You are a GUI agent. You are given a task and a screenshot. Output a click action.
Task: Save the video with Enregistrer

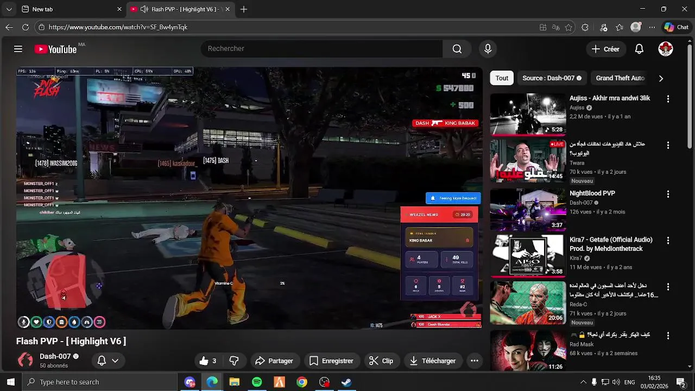click(331, 361)
